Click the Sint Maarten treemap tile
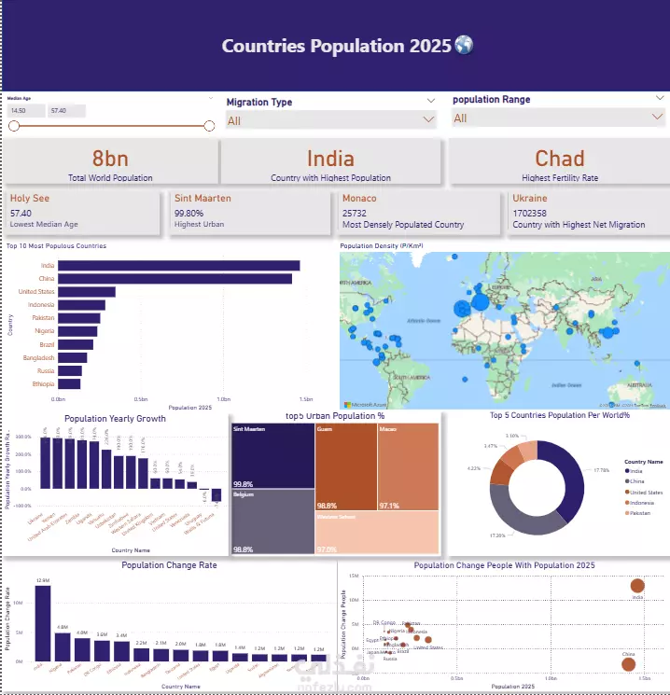This screenshot has height=695, width=670. (x=273, y=455)
